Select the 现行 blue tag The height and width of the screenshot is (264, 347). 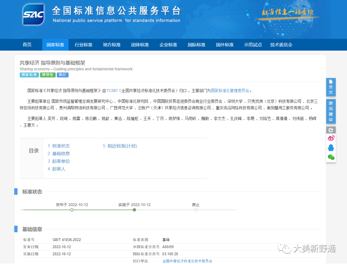click(62, 75)
